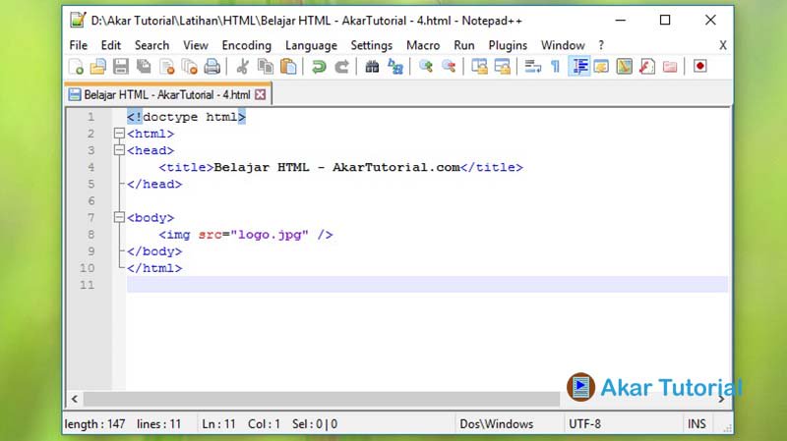
Task: Open the Encoding menu
Action: pos(247,45)
